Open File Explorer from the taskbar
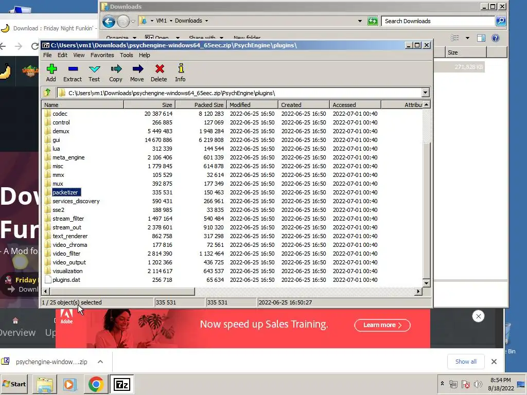 click(x=45, y=384)
